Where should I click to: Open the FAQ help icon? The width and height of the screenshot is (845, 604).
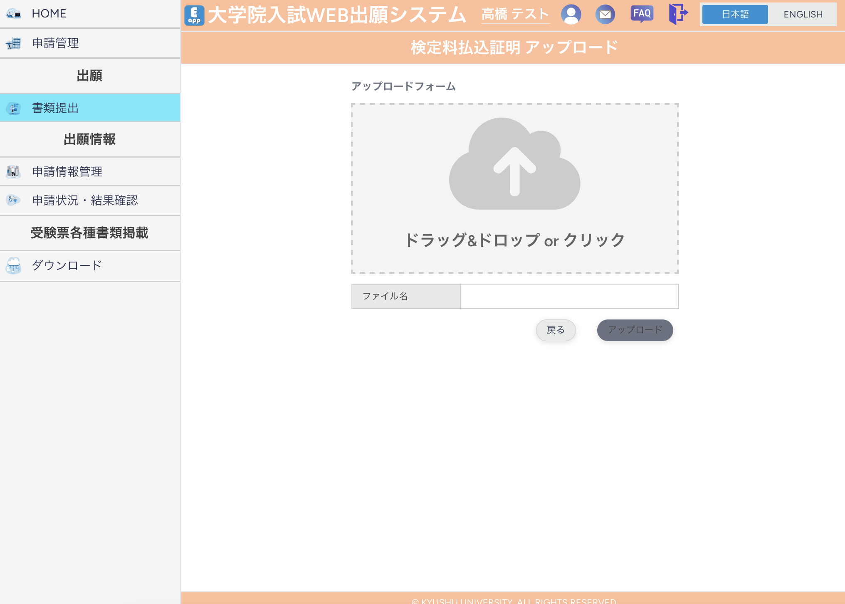[642, 14]
